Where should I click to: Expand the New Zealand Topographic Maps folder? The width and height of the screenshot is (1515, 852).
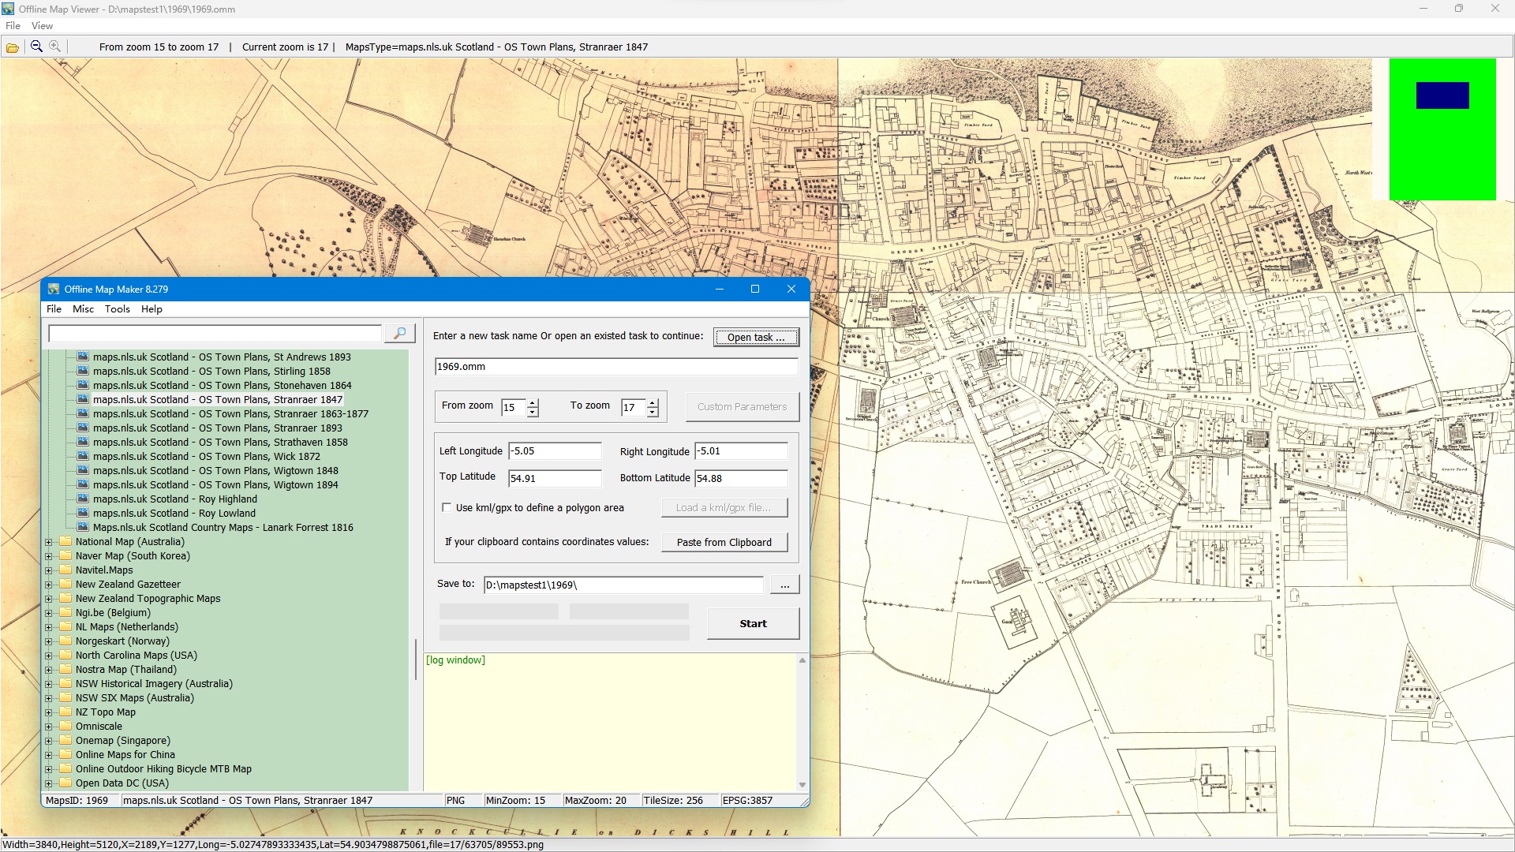point(49,599)
